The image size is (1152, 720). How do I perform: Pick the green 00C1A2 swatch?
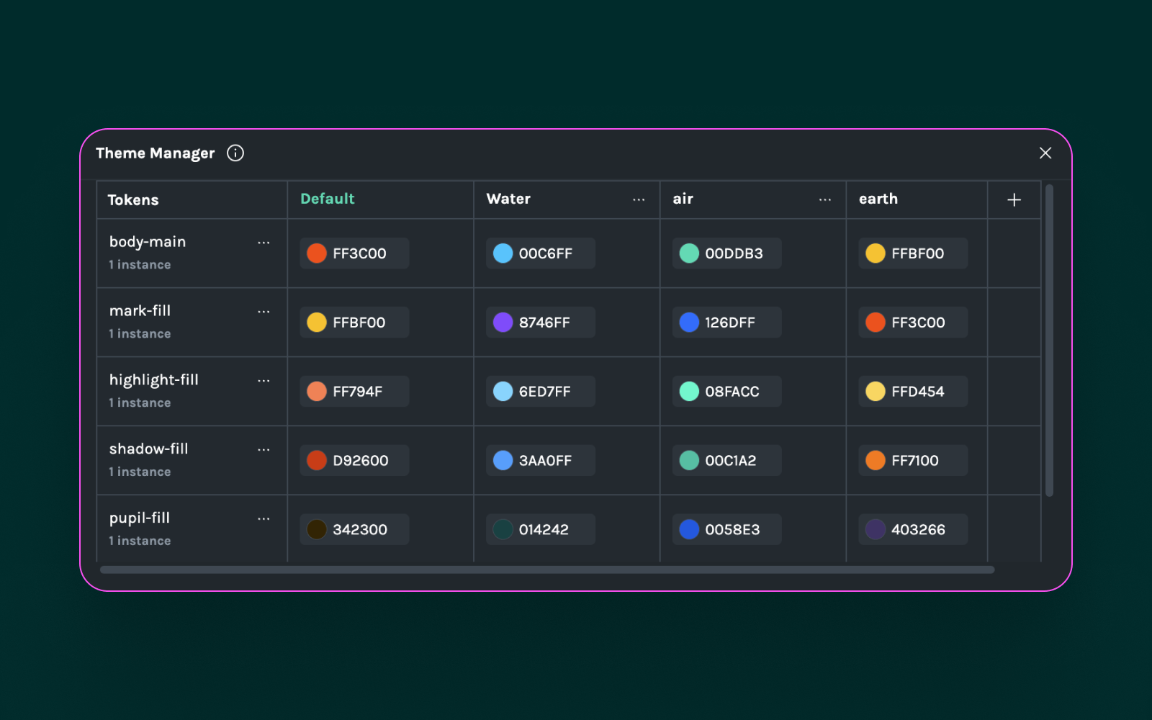tap(690, 461)
